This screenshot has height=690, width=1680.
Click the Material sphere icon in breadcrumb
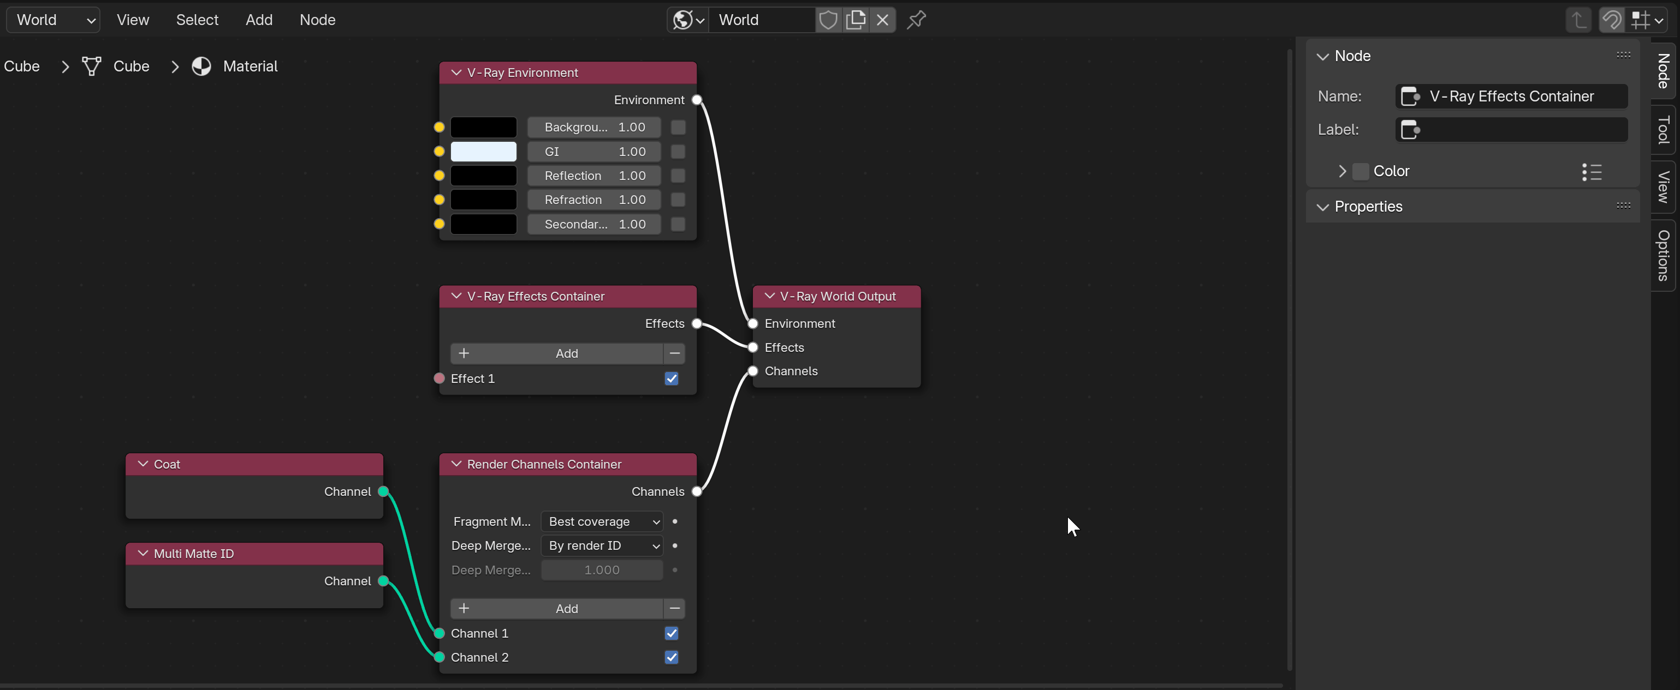(x=201, y=66)
